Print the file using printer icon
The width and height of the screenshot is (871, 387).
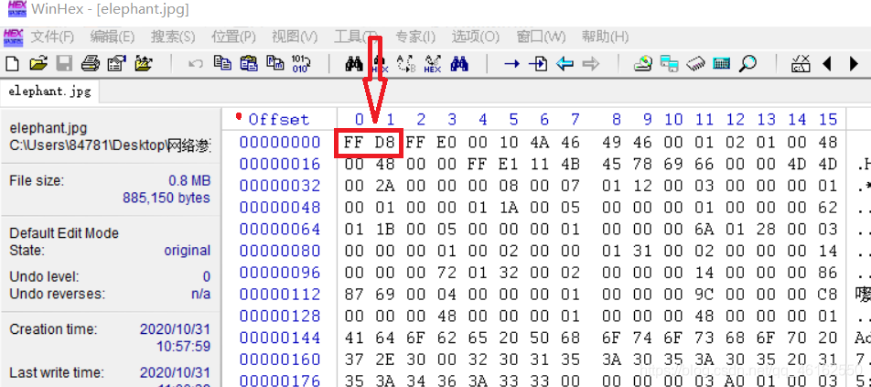click(90, 63)
